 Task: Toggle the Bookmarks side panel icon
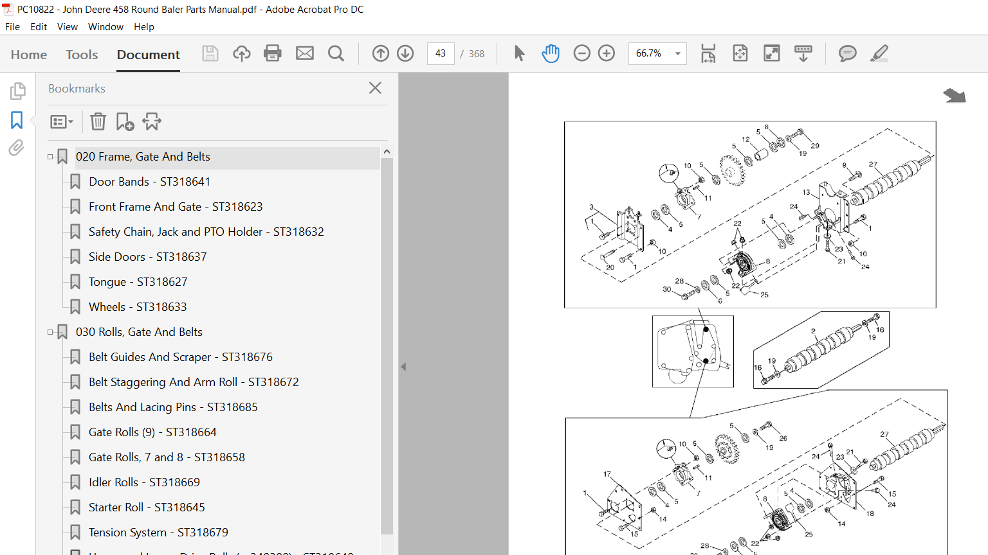point(17,120)
